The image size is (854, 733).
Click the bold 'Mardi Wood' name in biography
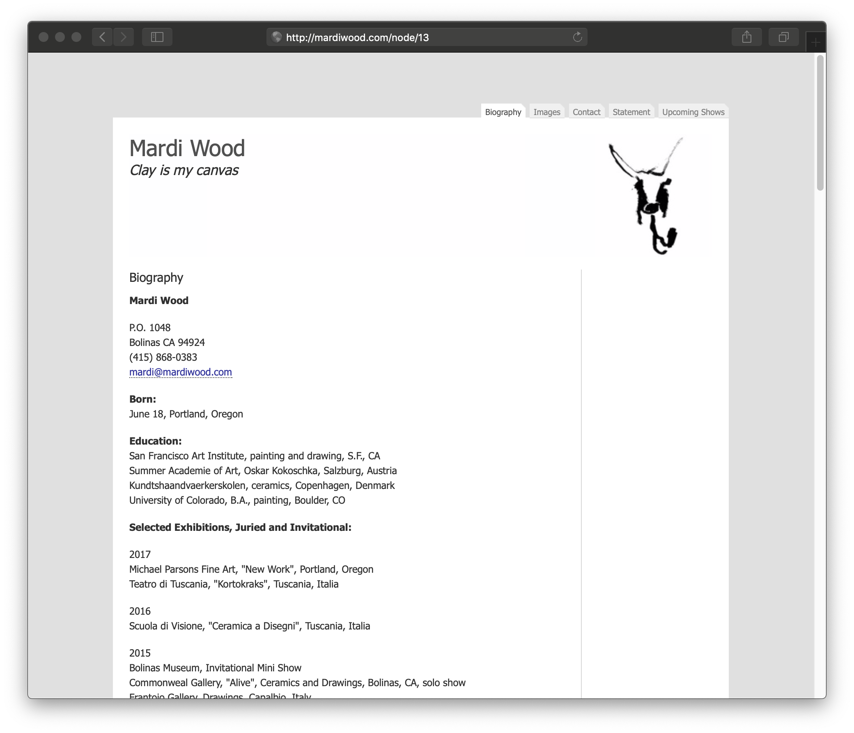click(x=158, y=301)
